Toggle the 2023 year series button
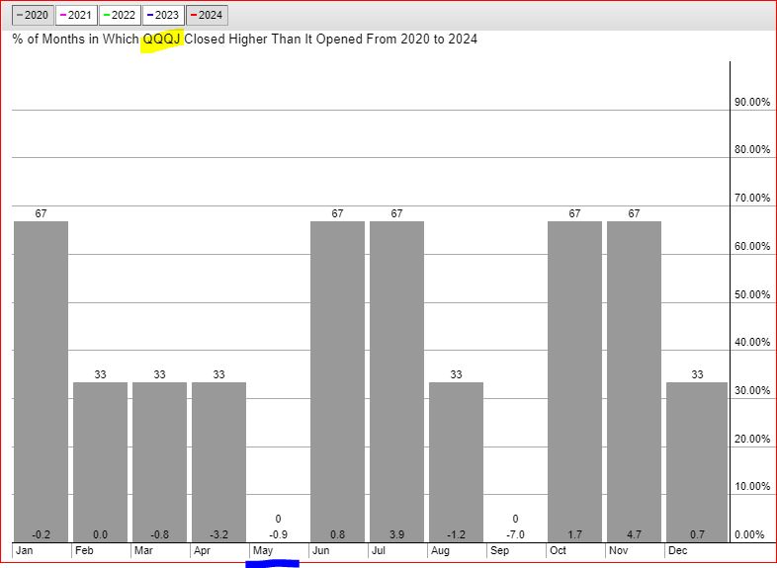 (x=163, y=15)
